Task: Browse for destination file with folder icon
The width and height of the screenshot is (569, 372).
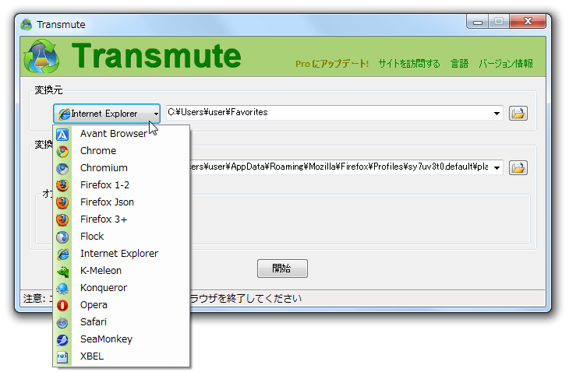Action: (518, 167)
